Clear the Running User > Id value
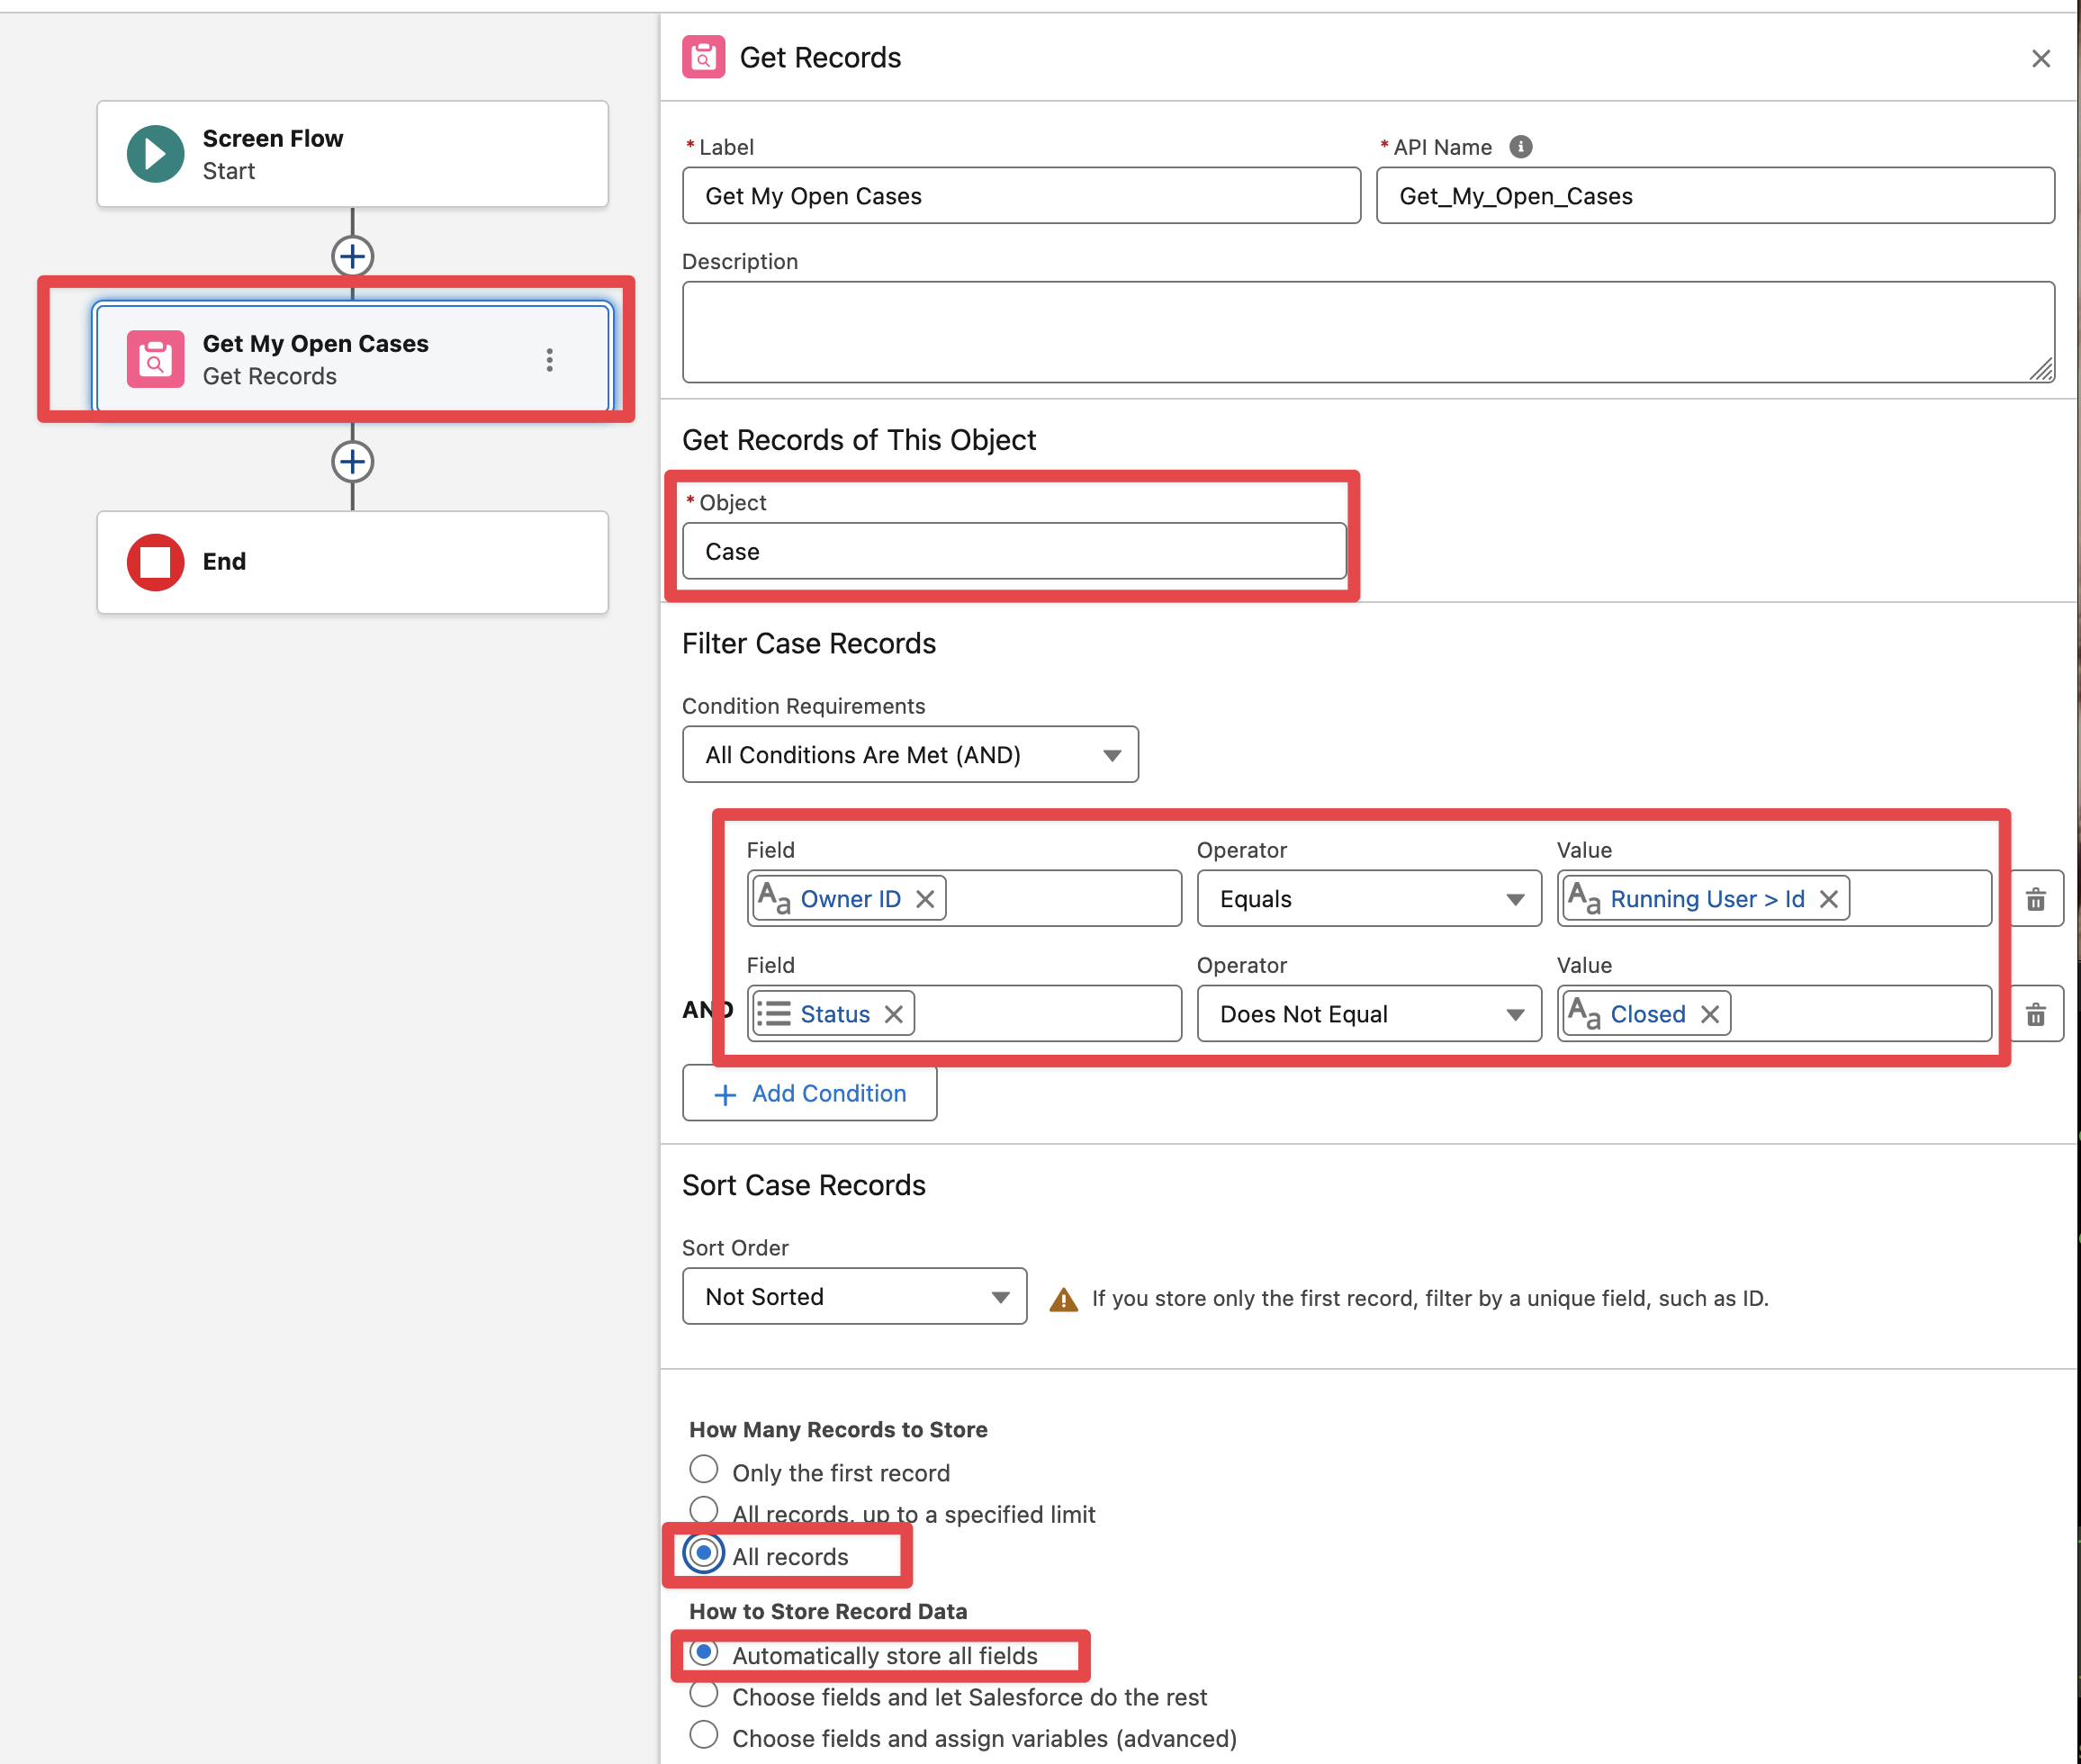 click(x=1828, y=899)
